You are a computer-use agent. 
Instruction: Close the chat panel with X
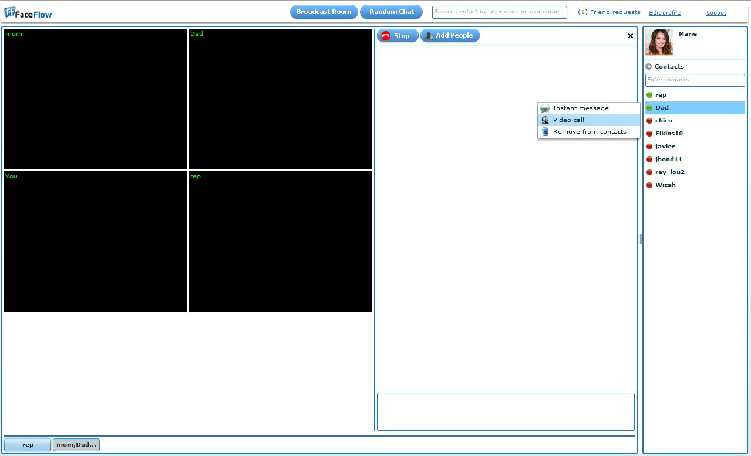pos(631,36)
